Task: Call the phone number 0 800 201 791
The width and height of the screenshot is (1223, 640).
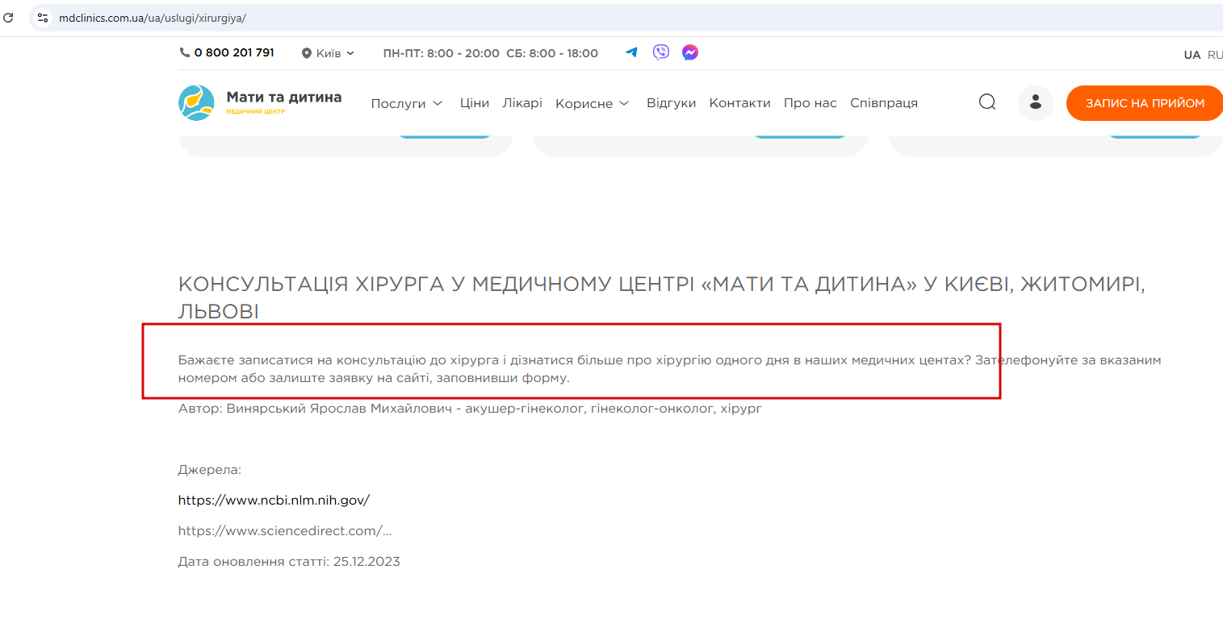Action: coord(234,52)
